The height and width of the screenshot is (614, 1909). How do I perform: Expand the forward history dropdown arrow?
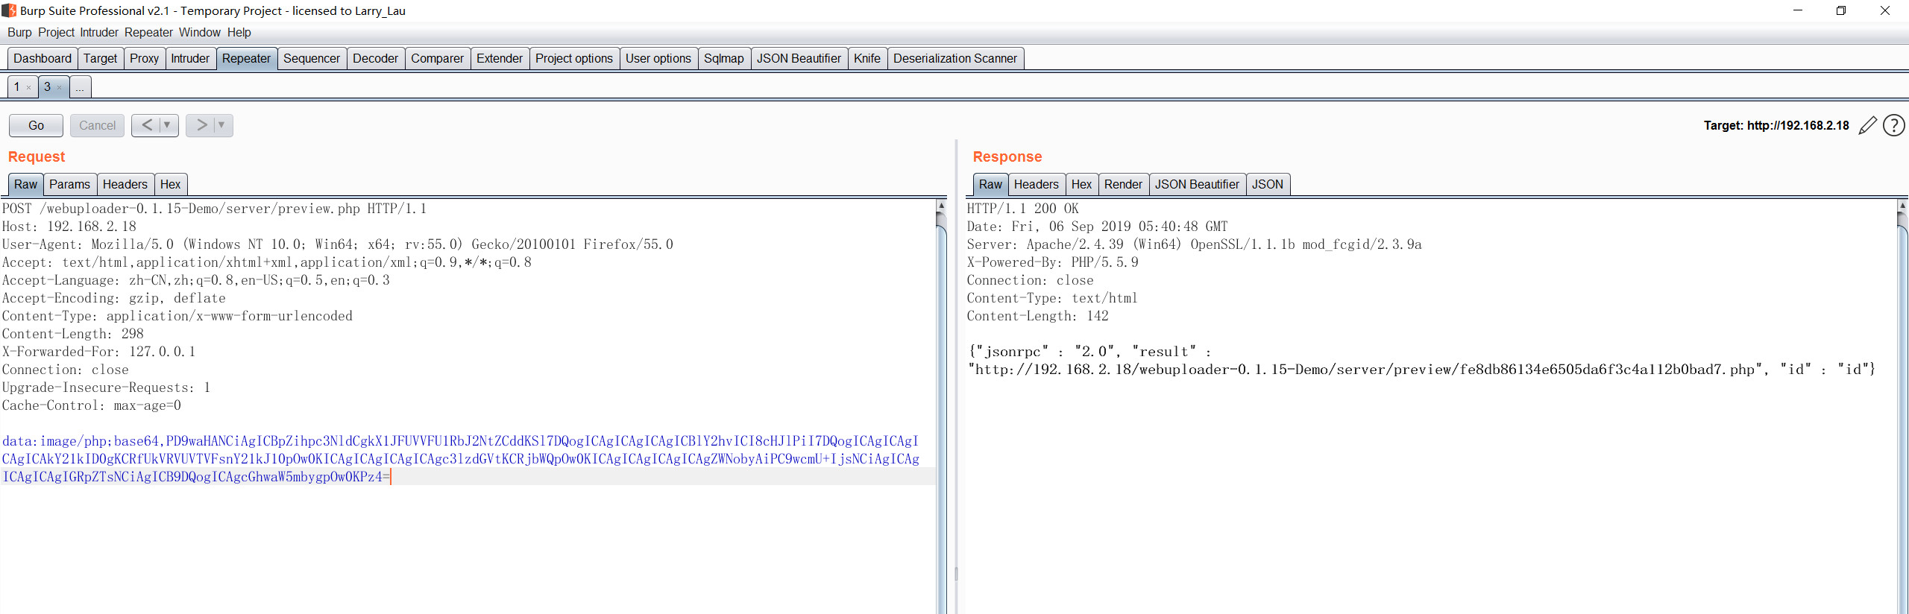[x=221, y=125]
